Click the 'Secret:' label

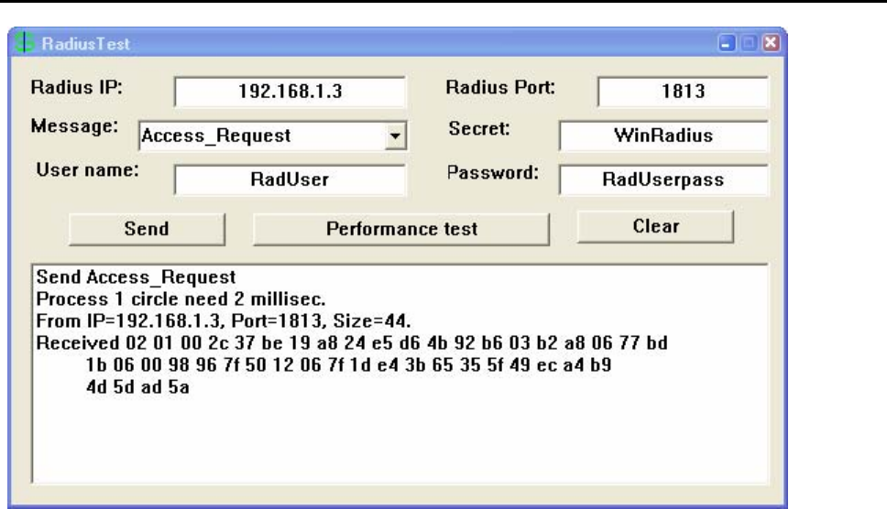click(x=479, y=129)
